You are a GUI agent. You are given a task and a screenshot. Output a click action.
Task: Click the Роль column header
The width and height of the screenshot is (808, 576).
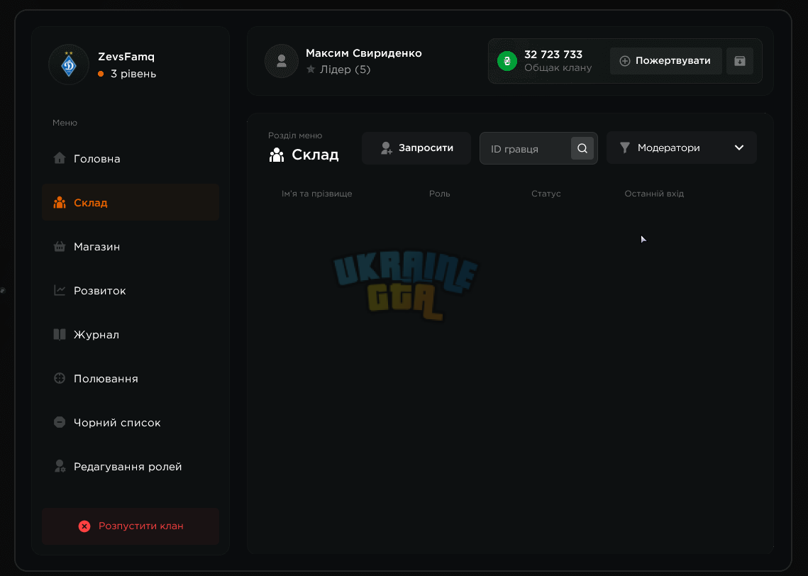click(440, 194)
